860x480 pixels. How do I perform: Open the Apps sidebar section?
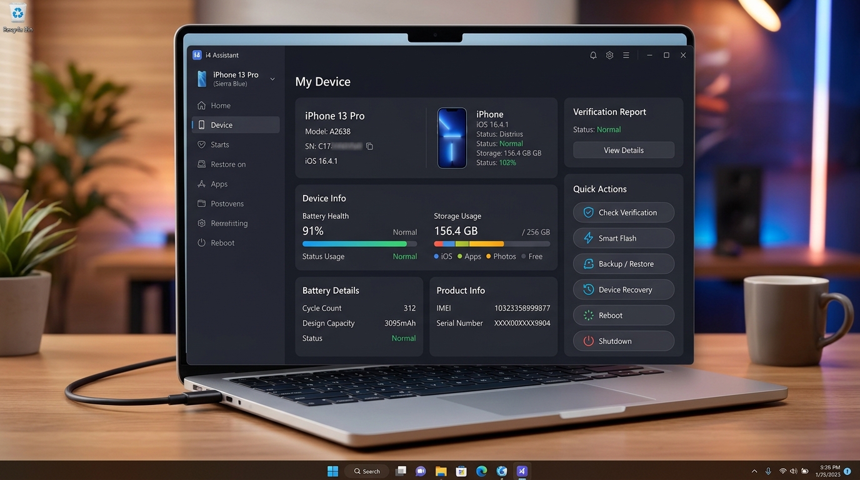[x=219, y=184]
